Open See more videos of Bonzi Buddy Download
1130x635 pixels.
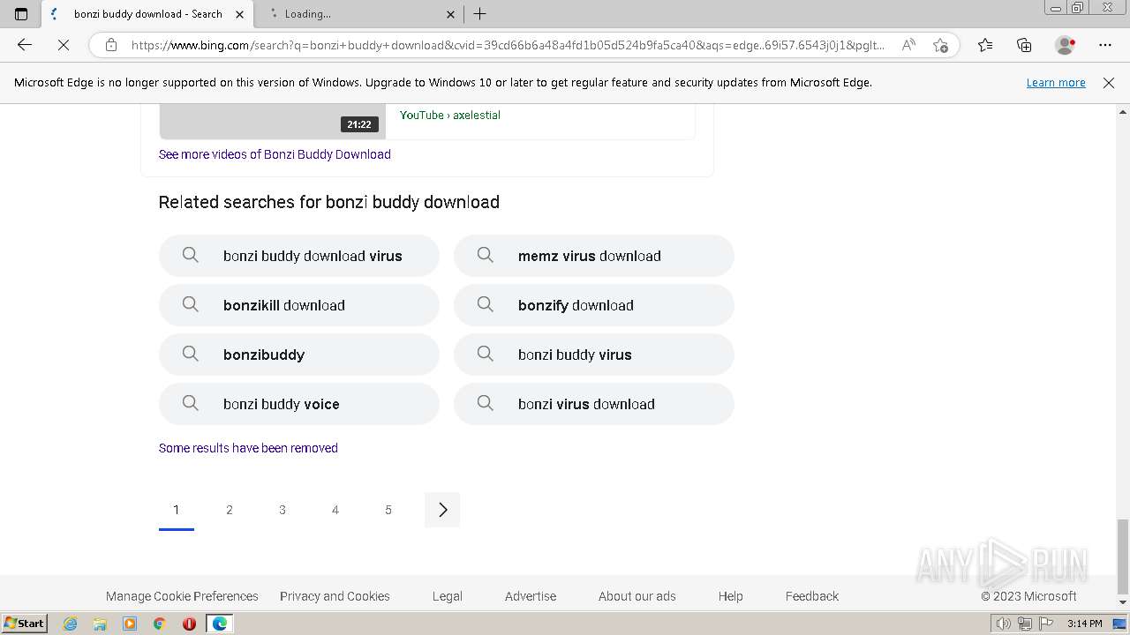[x=275, y=154]
